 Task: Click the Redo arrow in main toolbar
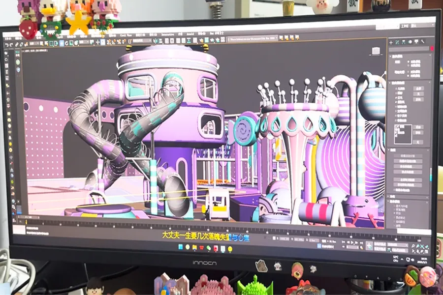click(x=11, y=45)
